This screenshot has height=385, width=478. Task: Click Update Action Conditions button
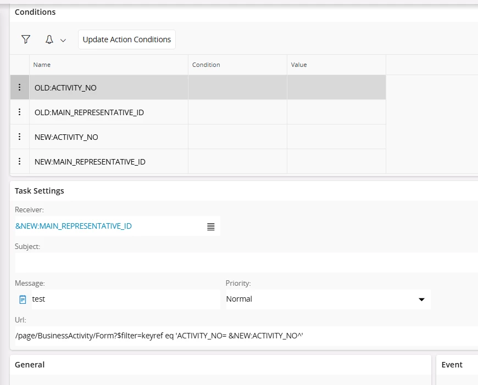tap(127, 39)
